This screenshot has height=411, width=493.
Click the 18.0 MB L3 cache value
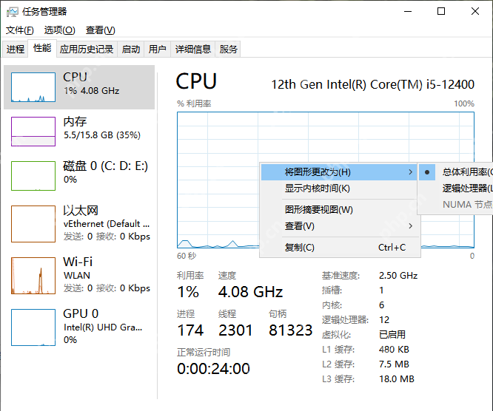click(x=397, y=378)
